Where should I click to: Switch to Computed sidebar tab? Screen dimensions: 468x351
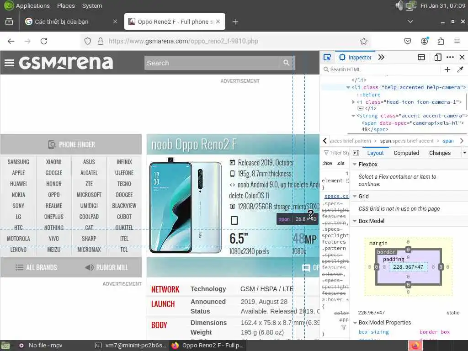pos(406,153)
